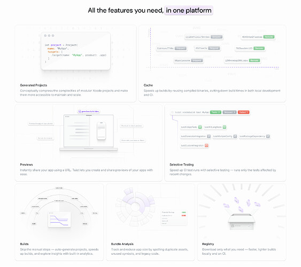Click the grey Skipped 3 badge
This screenshot has height=267, width=301.
[x=229, y=112]
